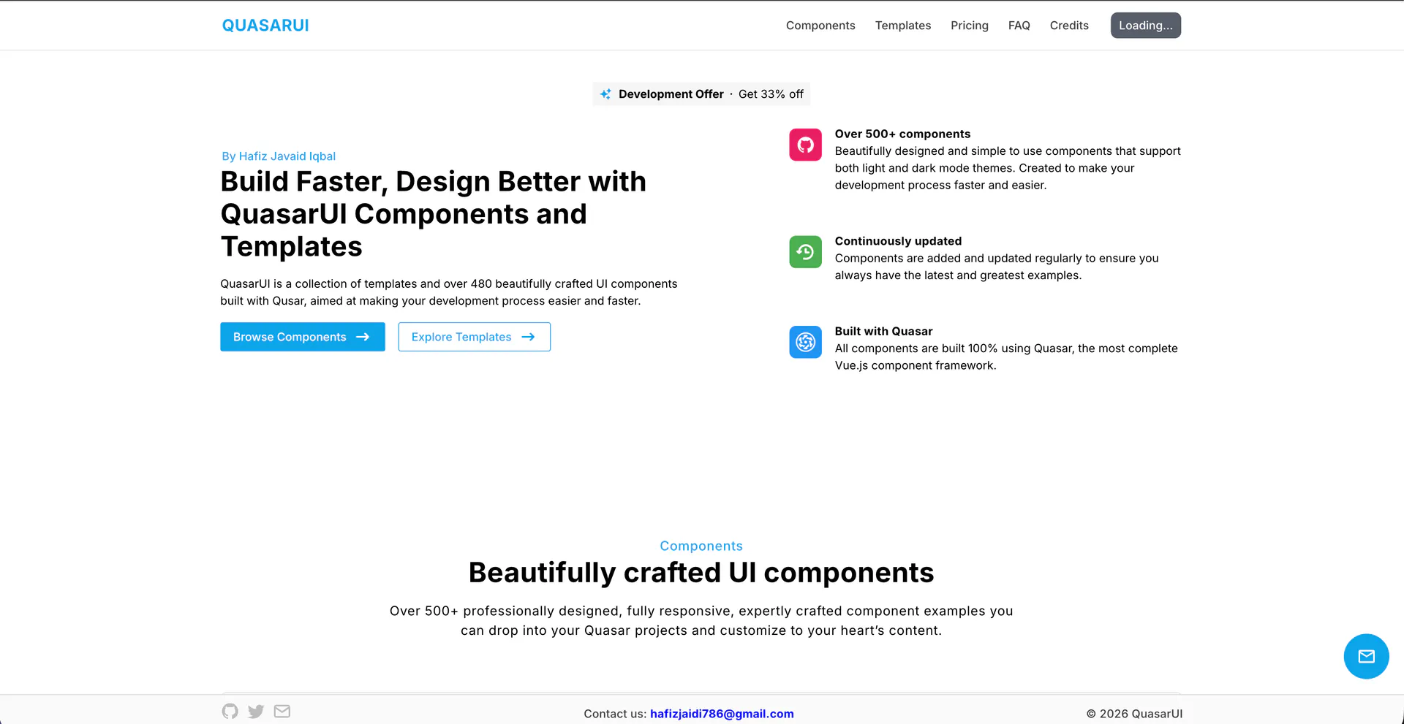
Task: Click the Get 33% off offer text
Action: coord(771,94)
